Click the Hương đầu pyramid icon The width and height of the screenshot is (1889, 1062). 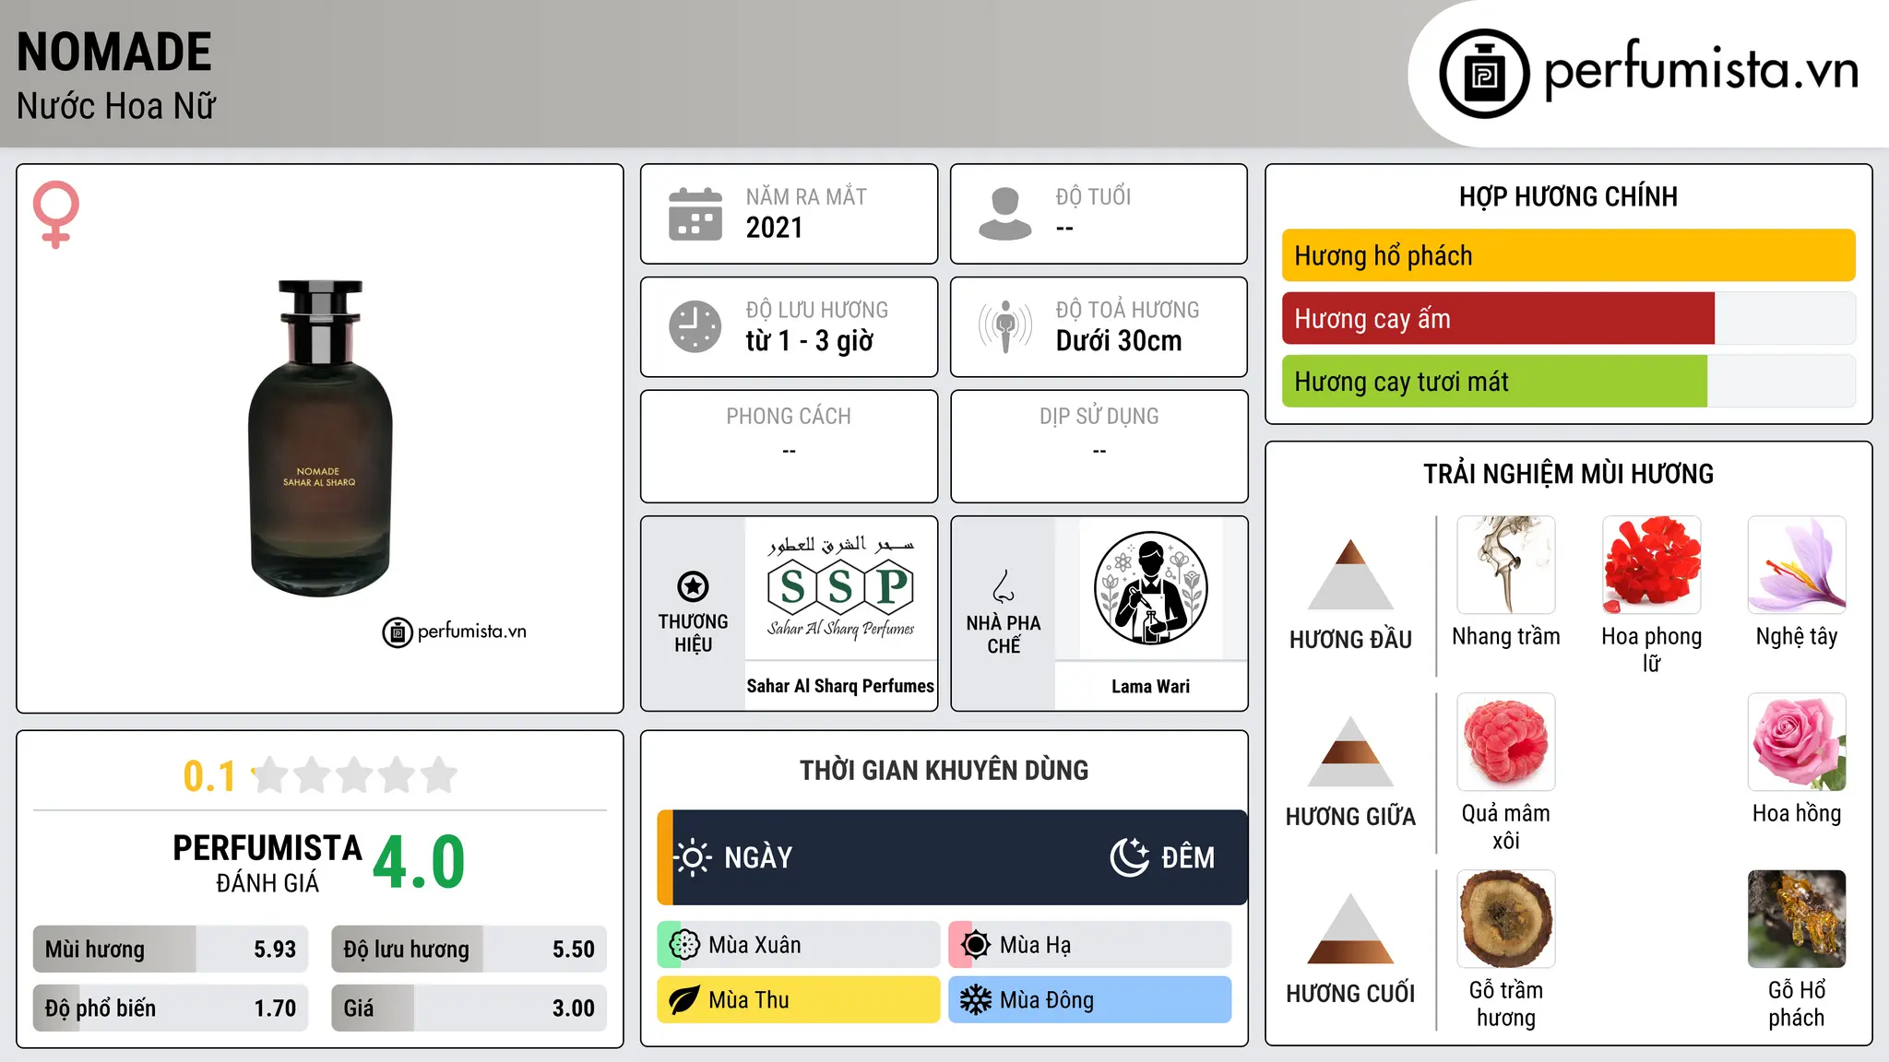pyautogui.click(x=1351, y=574)
